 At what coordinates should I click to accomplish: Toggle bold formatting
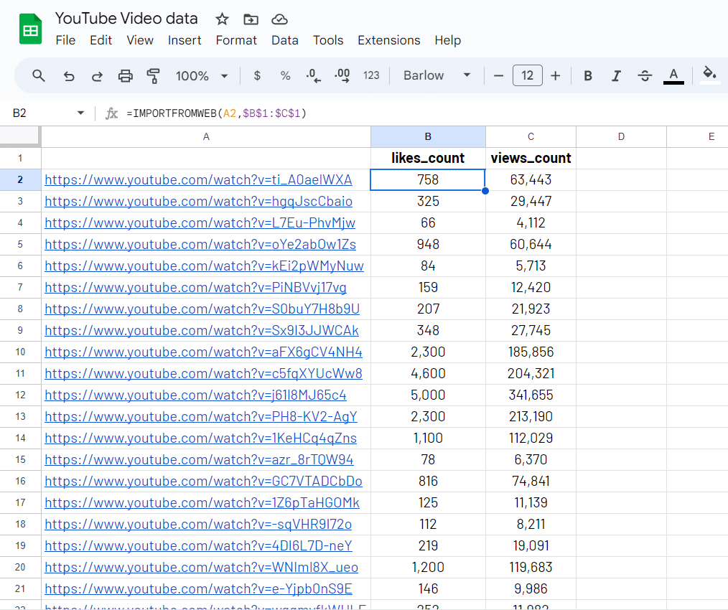pos(588,76)
